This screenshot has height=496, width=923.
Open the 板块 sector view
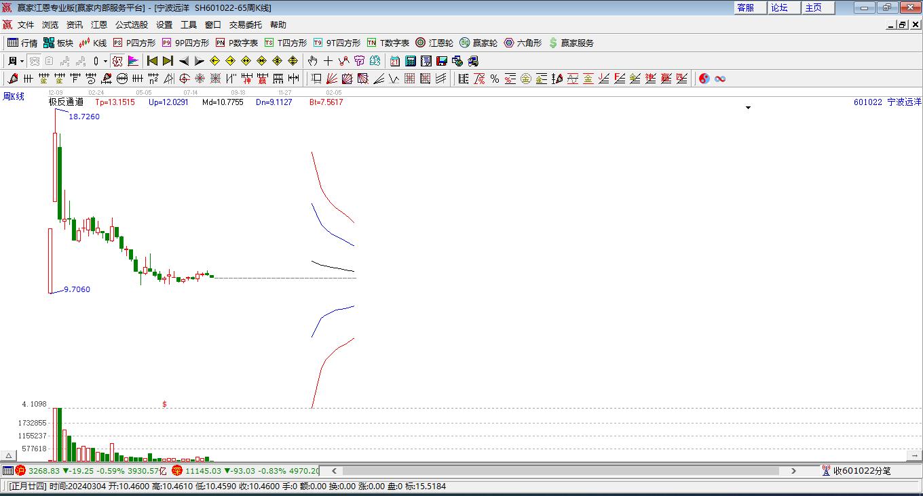click(x=58, y=43)
